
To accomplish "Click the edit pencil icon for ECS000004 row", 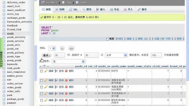I will pos(46,80).
